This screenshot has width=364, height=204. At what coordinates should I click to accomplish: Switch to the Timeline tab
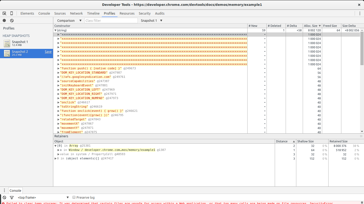(93, 13)
